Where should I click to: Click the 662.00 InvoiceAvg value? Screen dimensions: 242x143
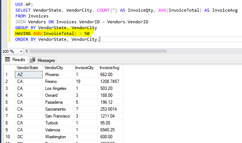click(x=106, y=75)
